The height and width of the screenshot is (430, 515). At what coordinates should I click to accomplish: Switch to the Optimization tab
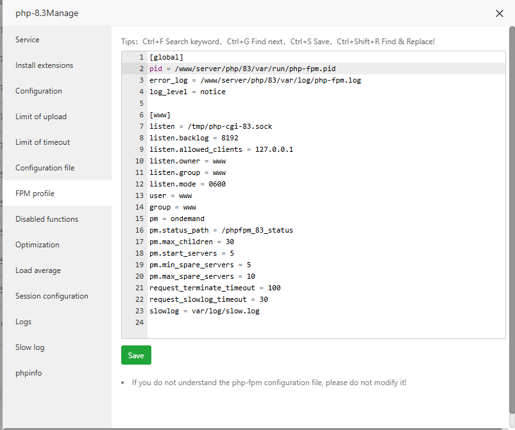click(x=37, y=245)
